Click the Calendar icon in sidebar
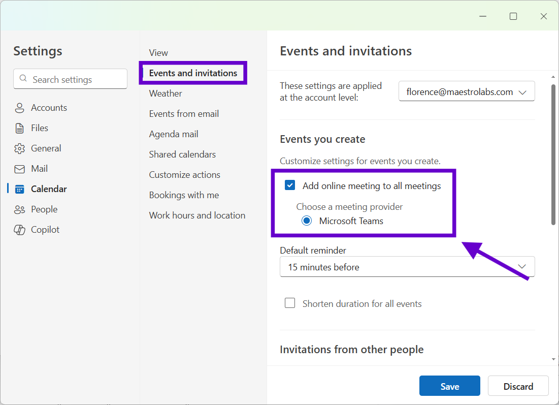Screen dimensions: 559x405 click(20, 189)
